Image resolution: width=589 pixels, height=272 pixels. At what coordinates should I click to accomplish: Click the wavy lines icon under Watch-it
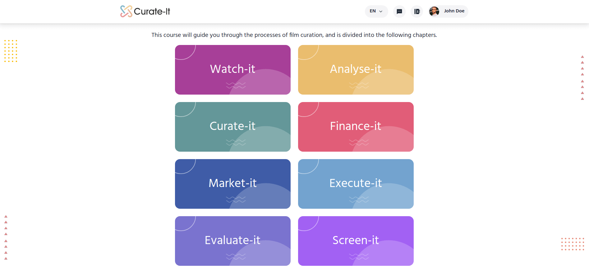pos(236,85)
